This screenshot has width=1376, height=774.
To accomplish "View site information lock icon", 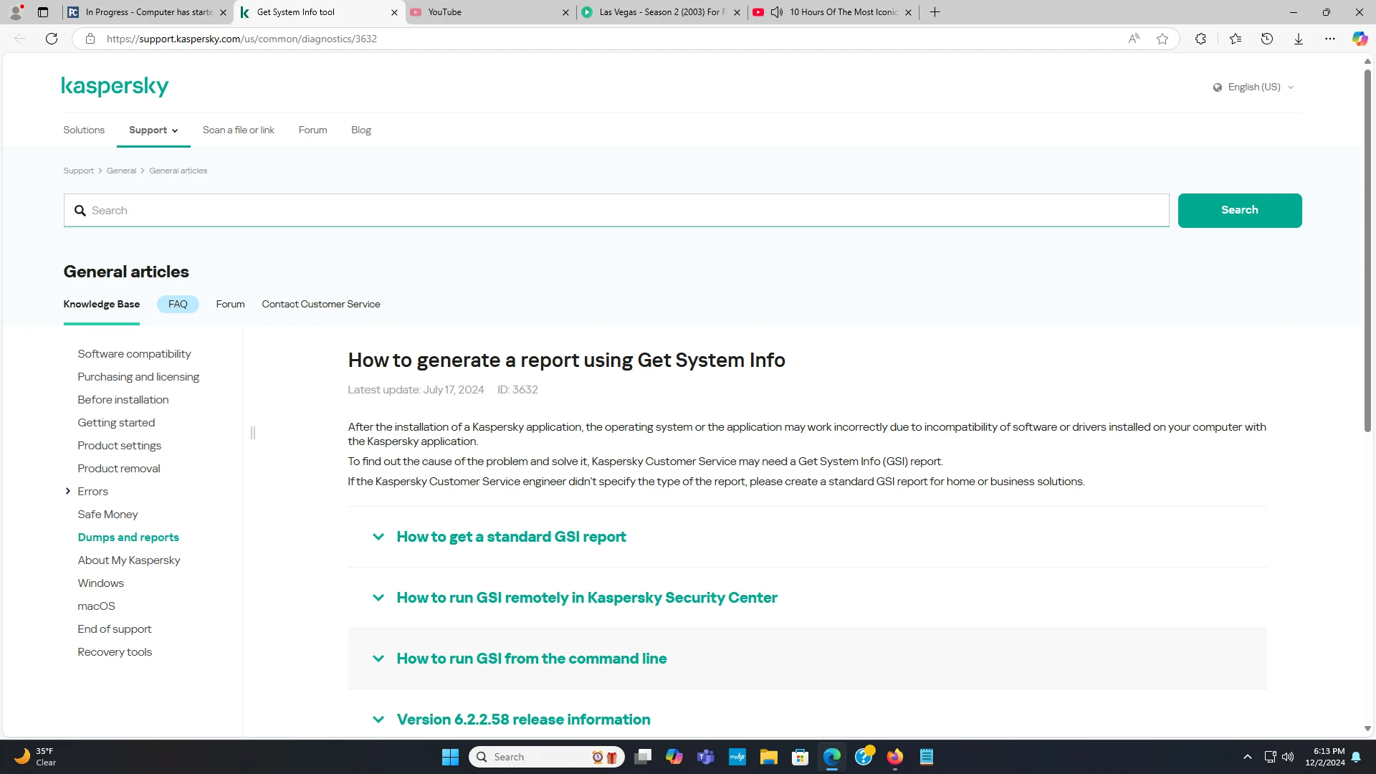I will (x=90, y=39).
